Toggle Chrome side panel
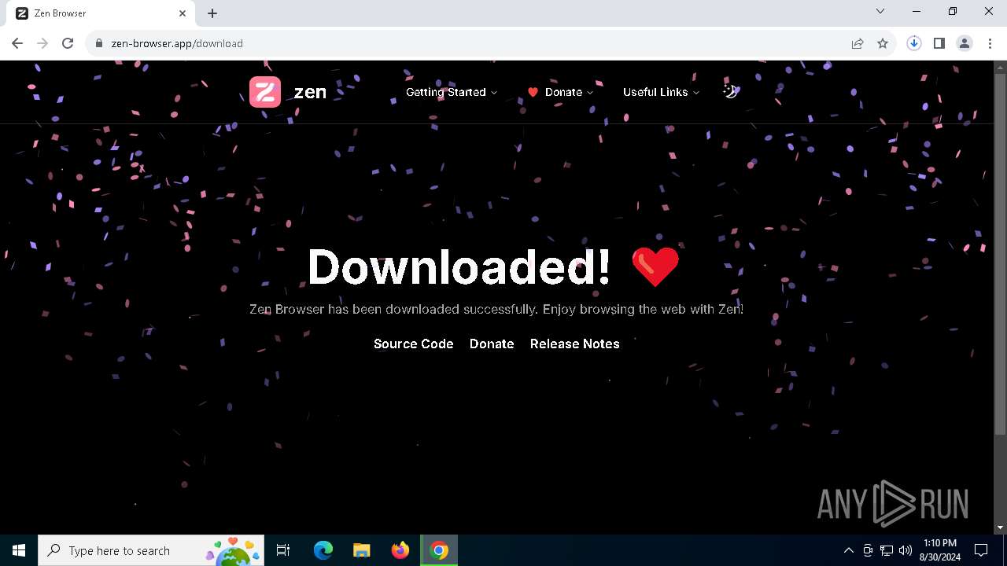The image size is (1007, 566). 939,43
